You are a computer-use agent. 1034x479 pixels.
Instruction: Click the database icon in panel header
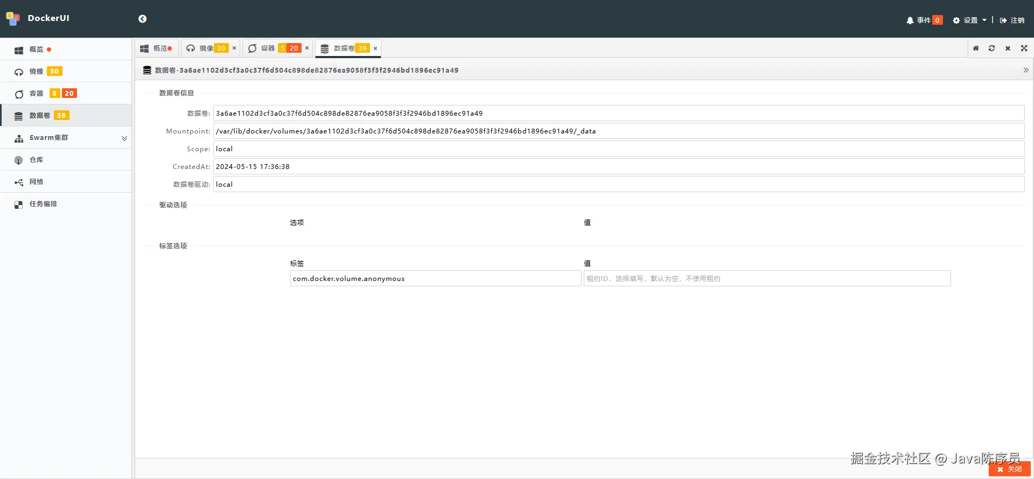click(147, 71)
